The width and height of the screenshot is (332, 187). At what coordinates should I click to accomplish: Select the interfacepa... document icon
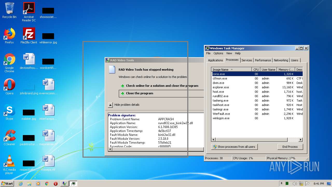[x=48, y=112]
